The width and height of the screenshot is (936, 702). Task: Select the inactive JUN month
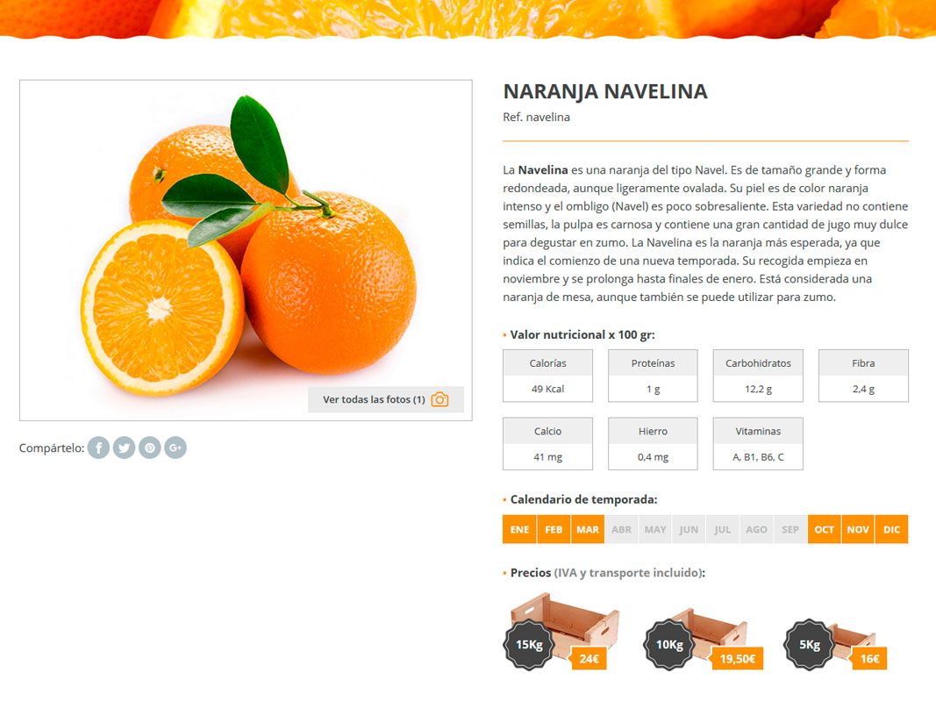click(689, 529)
